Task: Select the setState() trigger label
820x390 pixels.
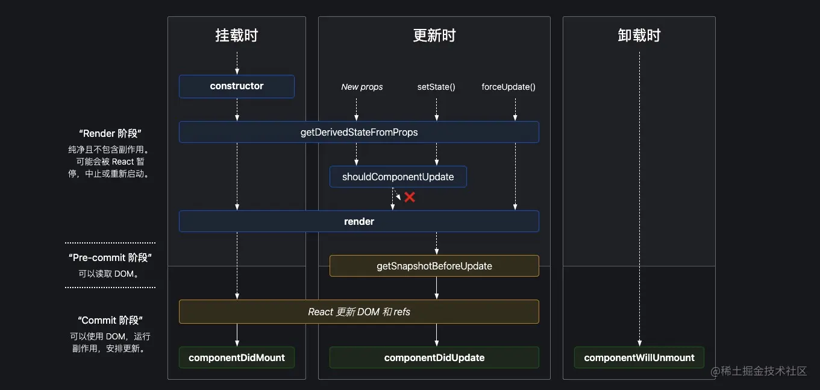Action: click(436, 87)
